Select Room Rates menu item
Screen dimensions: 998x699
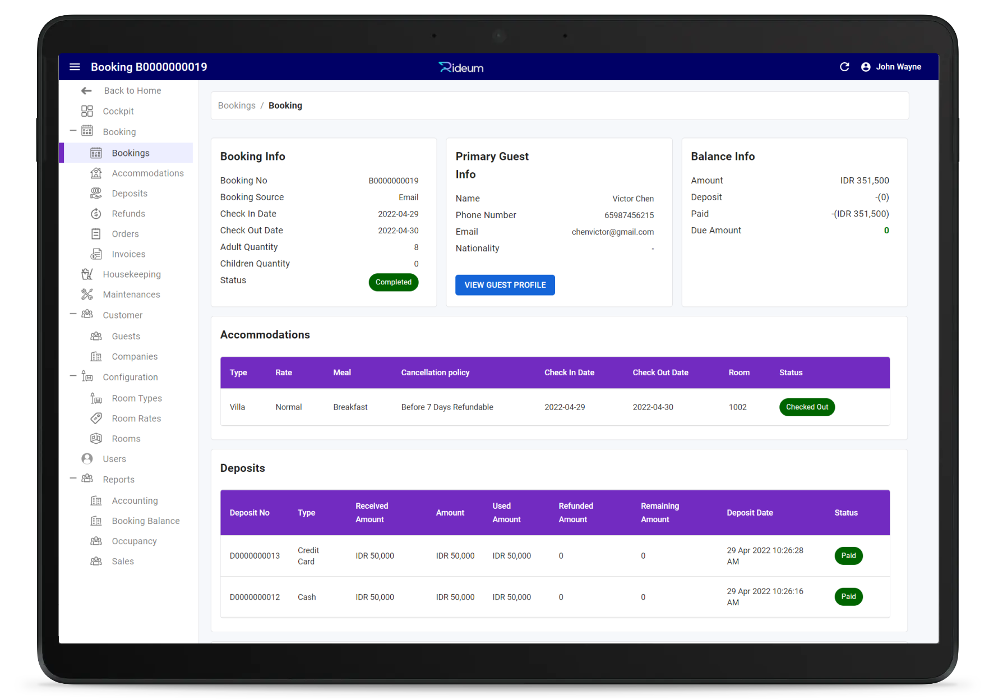click(136, 419)
